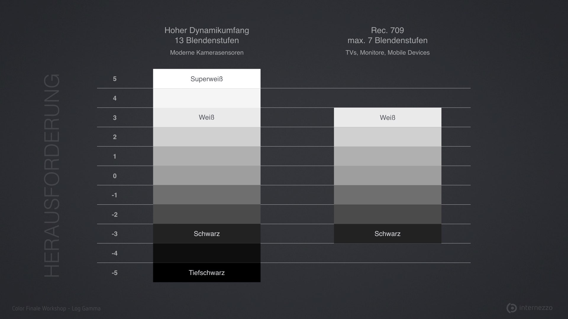Click the text 'Moderne Kamerasensoren'
Screen dimensions: 568x319
(207, 53)
